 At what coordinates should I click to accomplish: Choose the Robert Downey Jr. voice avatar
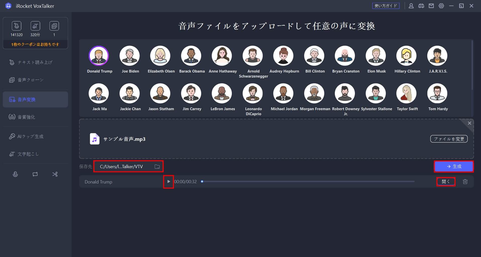[345, 93]
